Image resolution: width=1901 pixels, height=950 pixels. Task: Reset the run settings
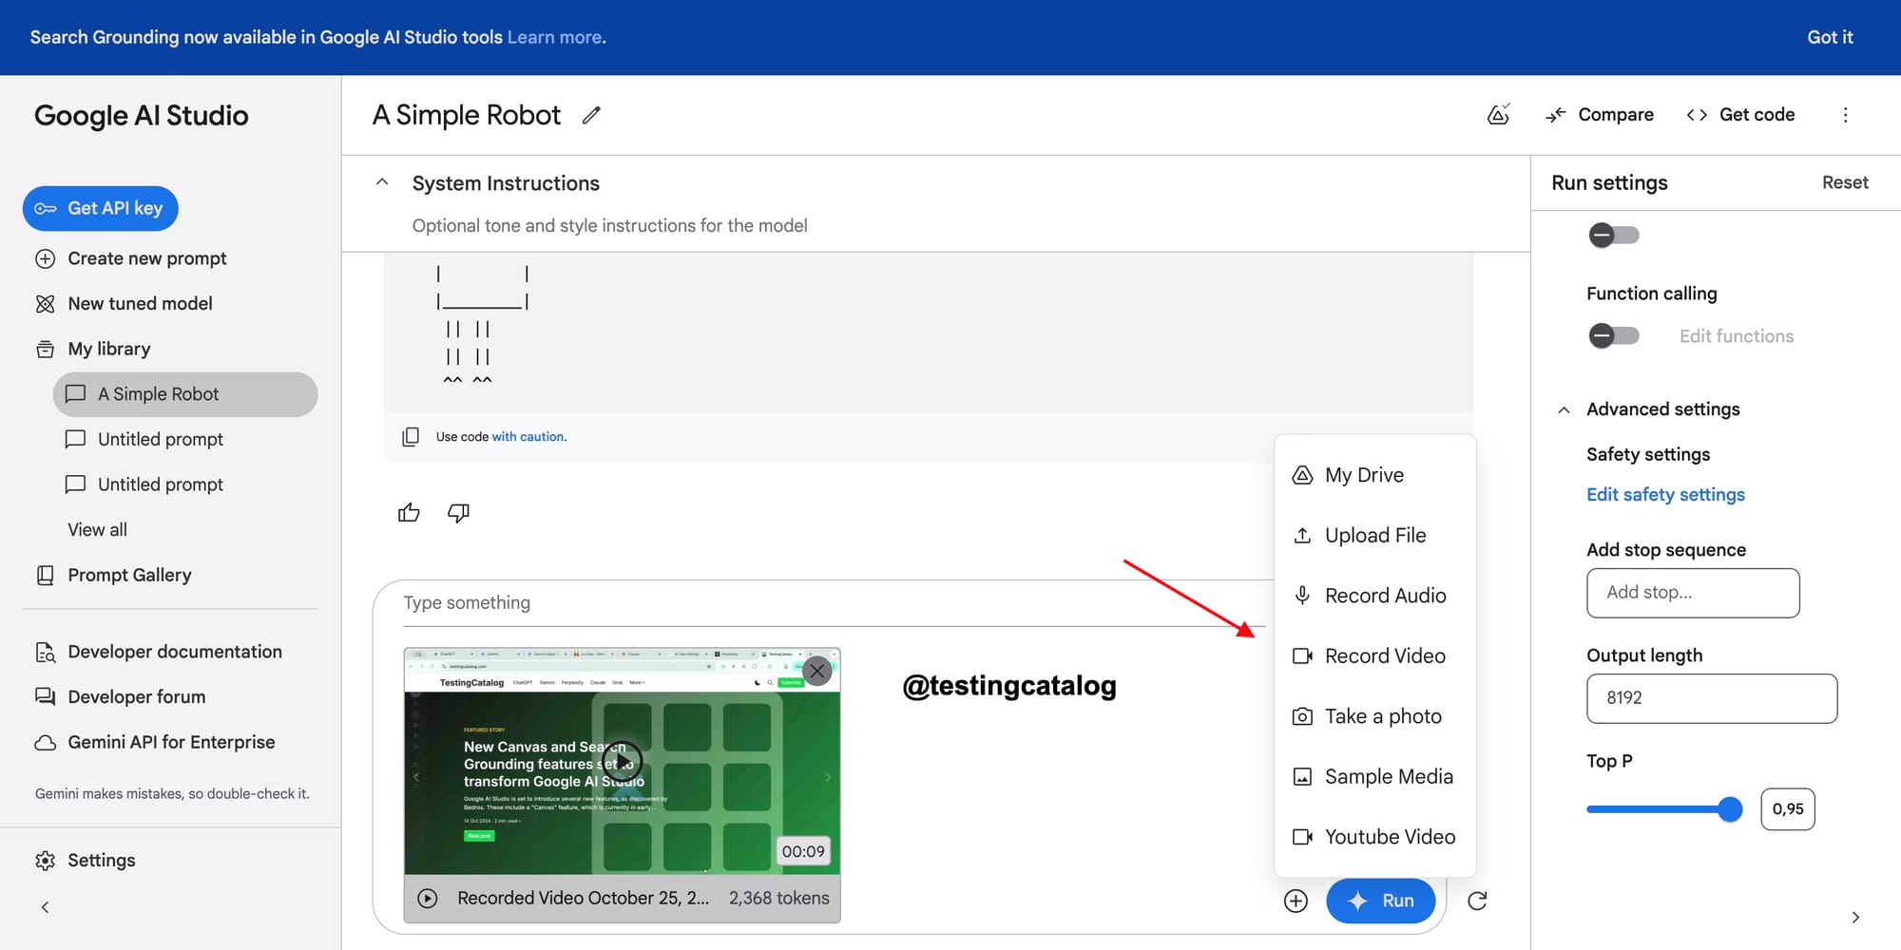click(1845, 182)
